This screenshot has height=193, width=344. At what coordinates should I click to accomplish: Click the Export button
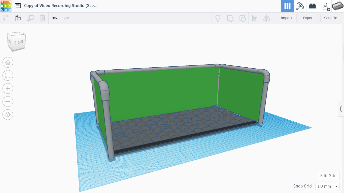308,18
